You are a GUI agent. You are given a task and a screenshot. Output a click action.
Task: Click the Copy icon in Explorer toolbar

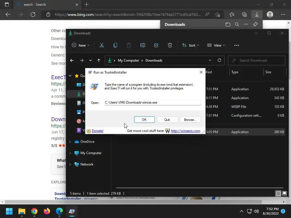pyautogui.click(x=115, y=45)
